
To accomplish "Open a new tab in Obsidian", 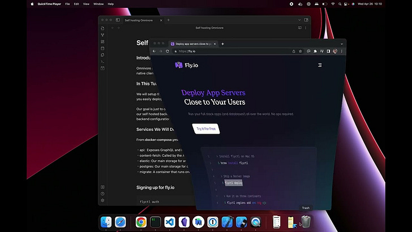I will click(x=169, y=20).
